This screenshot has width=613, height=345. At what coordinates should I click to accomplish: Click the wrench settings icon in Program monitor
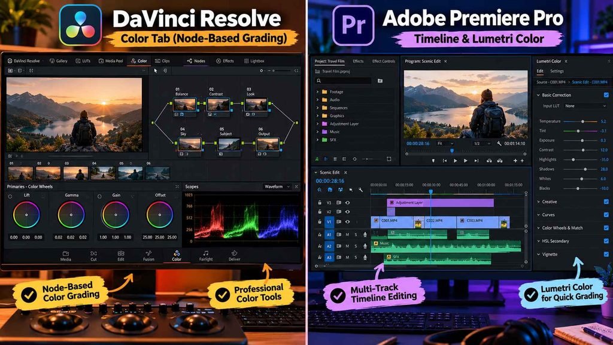(499, 144)
